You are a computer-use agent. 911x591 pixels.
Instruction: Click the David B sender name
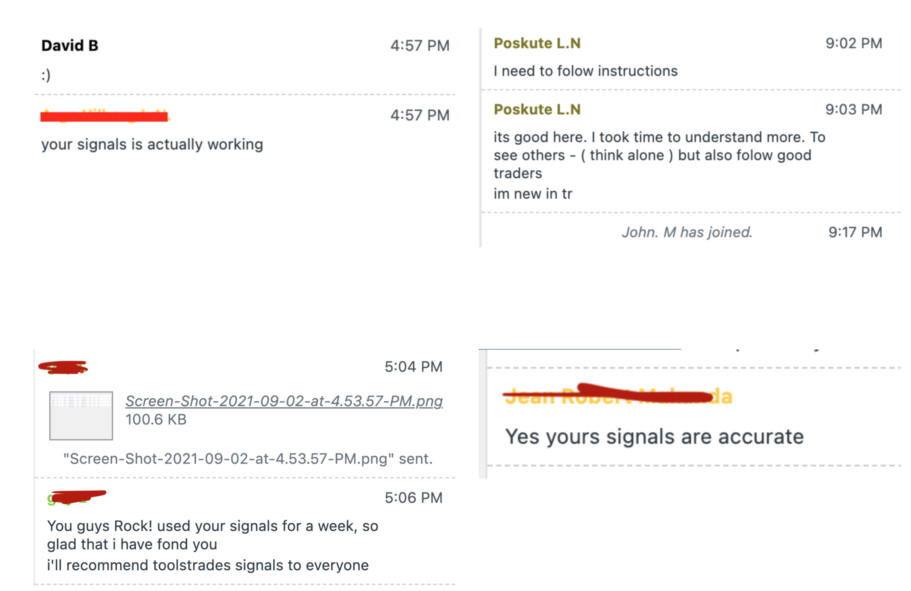point(70,46)
